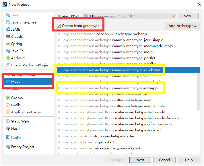Expand softeu-archetype-seam entry
Viewport: 204px width, 166px height.
[59, 100]
